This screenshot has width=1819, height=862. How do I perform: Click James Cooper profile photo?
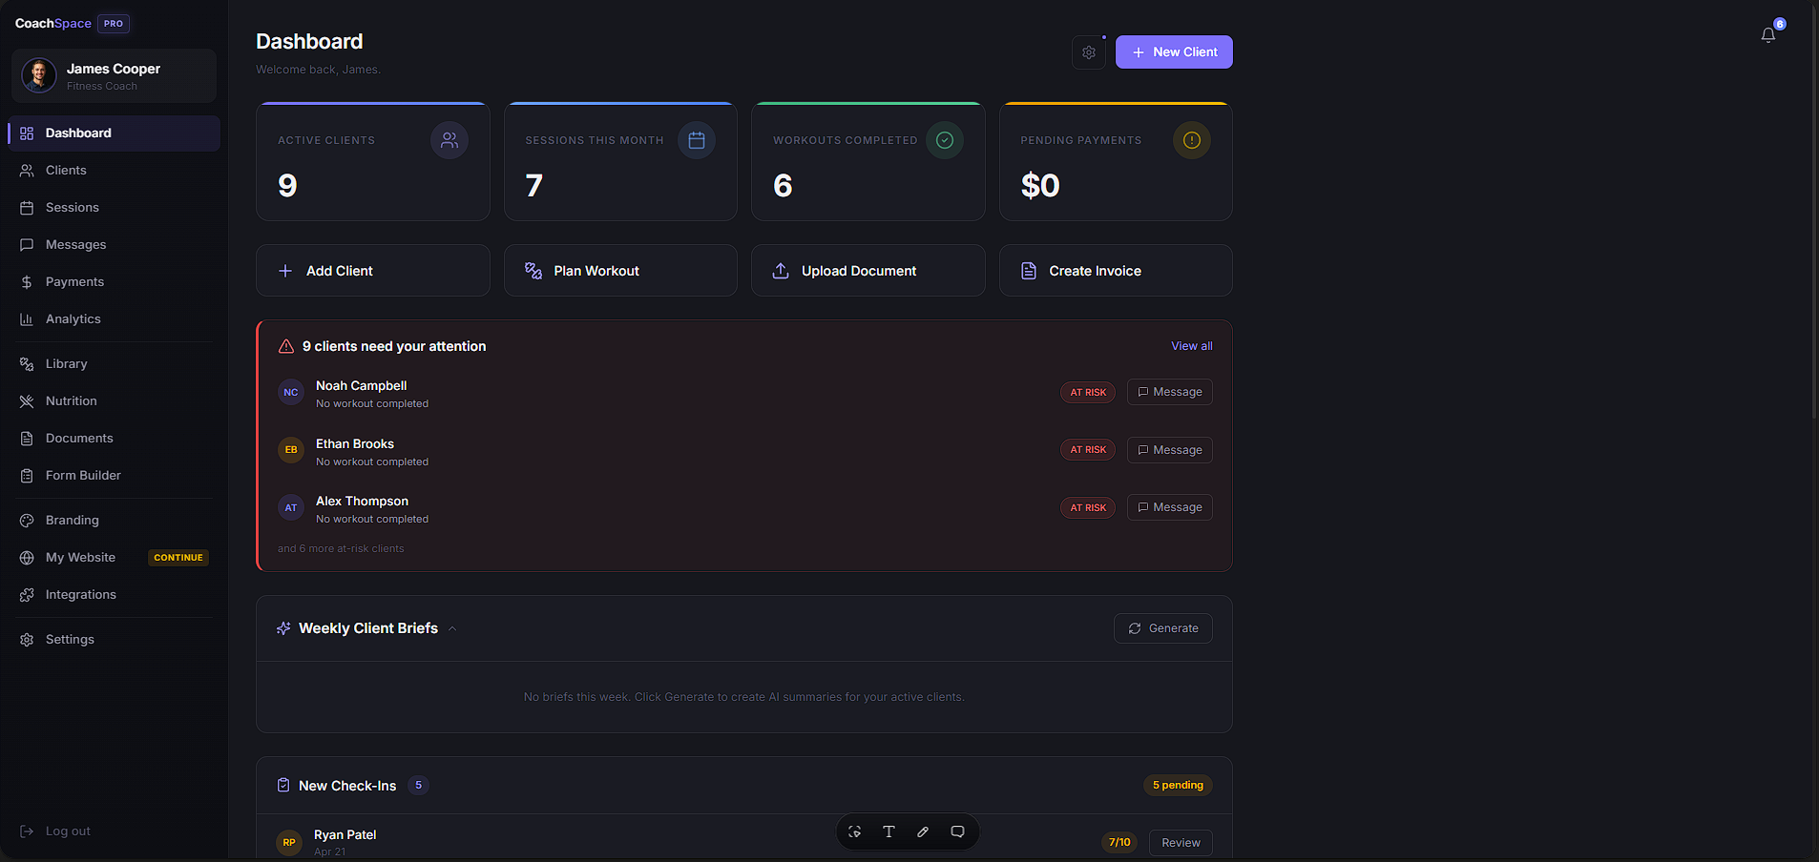(x=39, y=75)
